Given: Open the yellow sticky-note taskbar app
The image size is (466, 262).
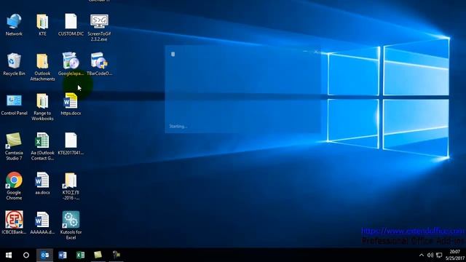Looking at the screenshot, I should [98, 255].
